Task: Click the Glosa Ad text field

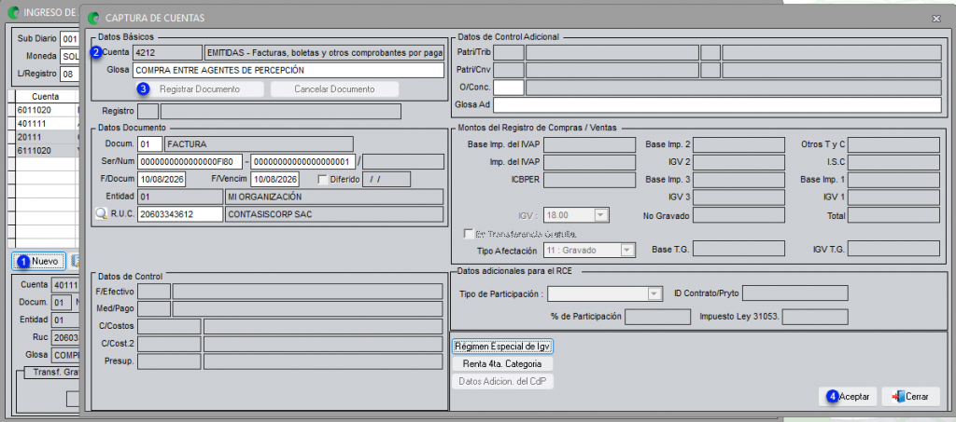Action: point(718,105)
